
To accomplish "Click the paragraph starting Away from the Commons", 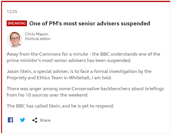I will 83,57.
